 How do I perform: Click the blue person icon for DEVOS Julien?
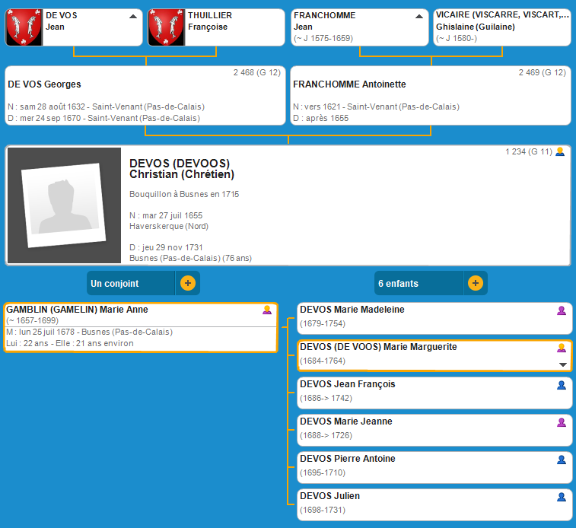(x=562, y=497)
